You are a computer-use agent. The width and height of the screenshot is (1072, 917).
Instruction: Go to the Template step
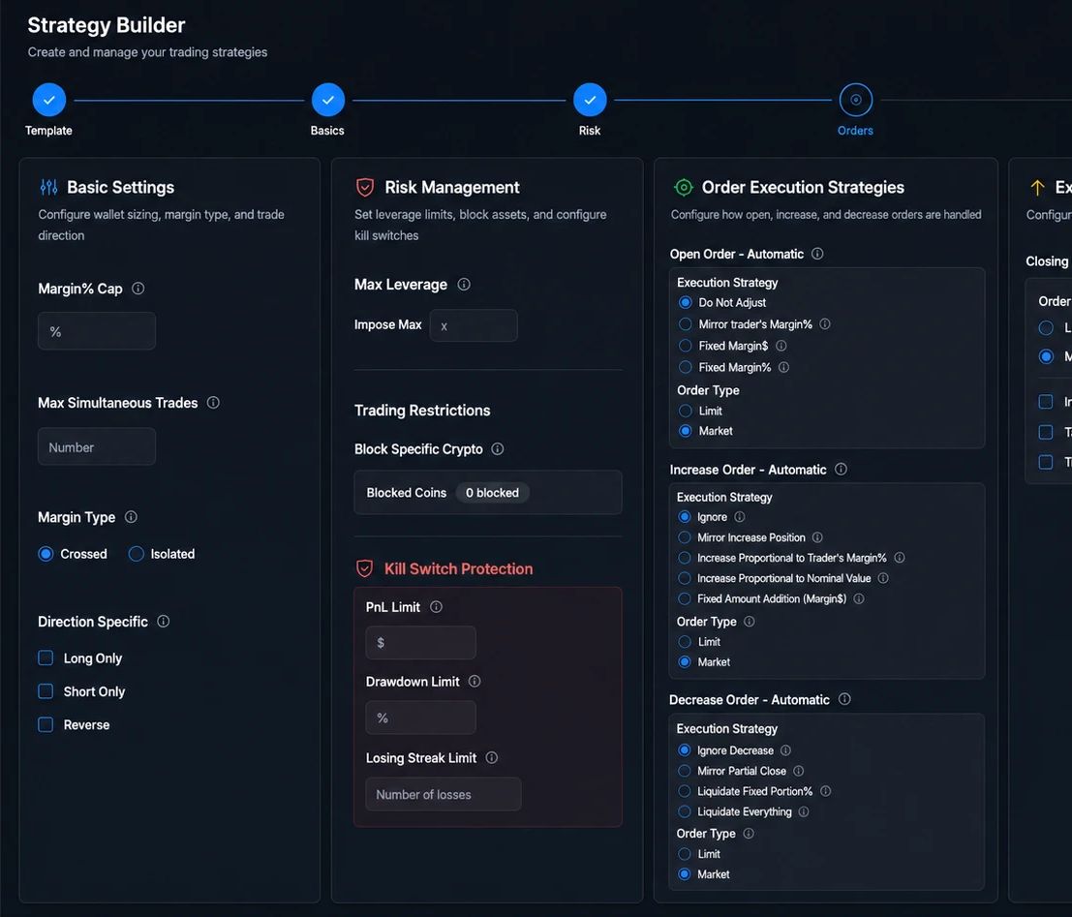point(49,101)
